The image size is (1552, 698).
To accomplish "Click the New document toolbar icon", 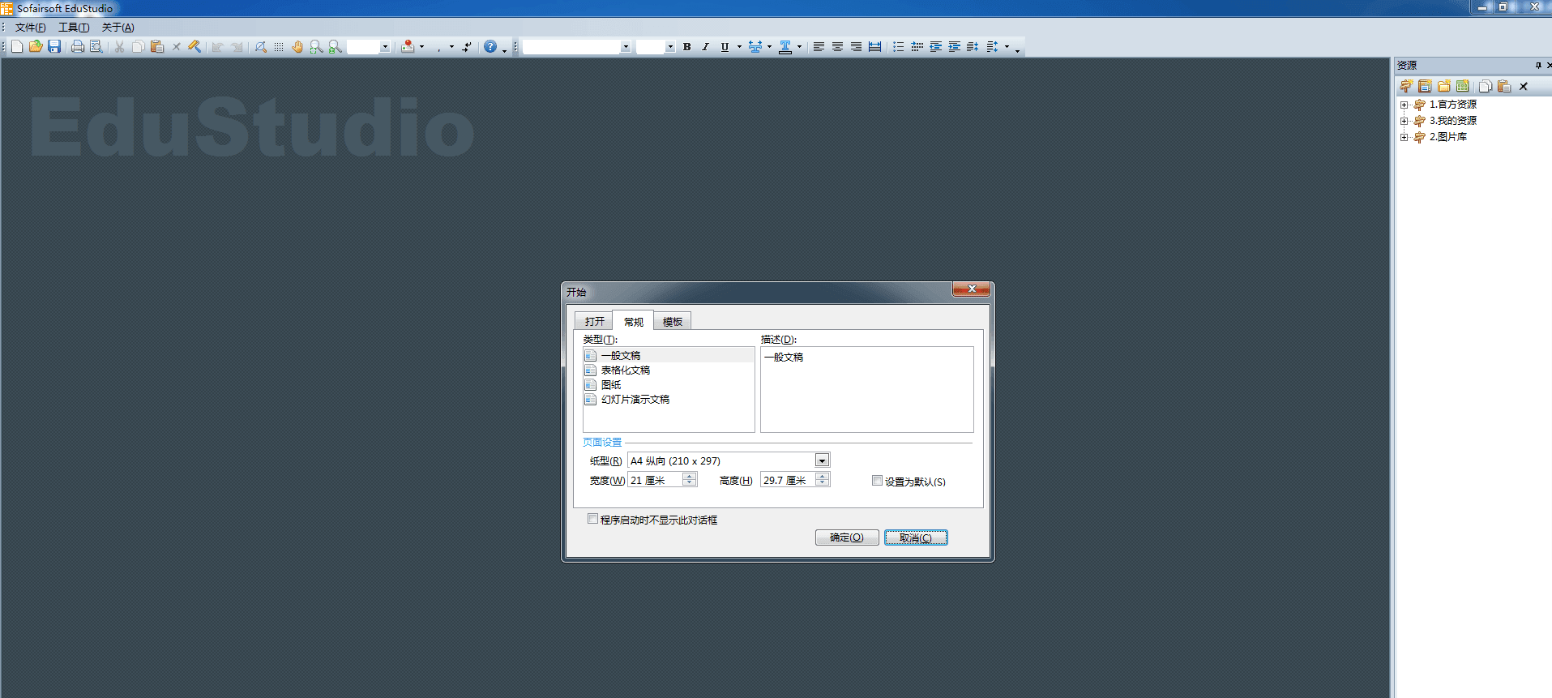I will click(x=17, y=47).
